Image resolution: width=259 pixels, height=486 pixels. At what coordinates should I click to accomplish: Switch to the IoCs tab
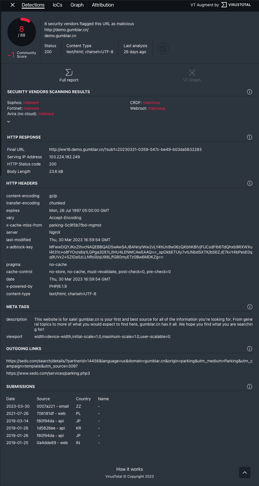[x=57, y=5]
